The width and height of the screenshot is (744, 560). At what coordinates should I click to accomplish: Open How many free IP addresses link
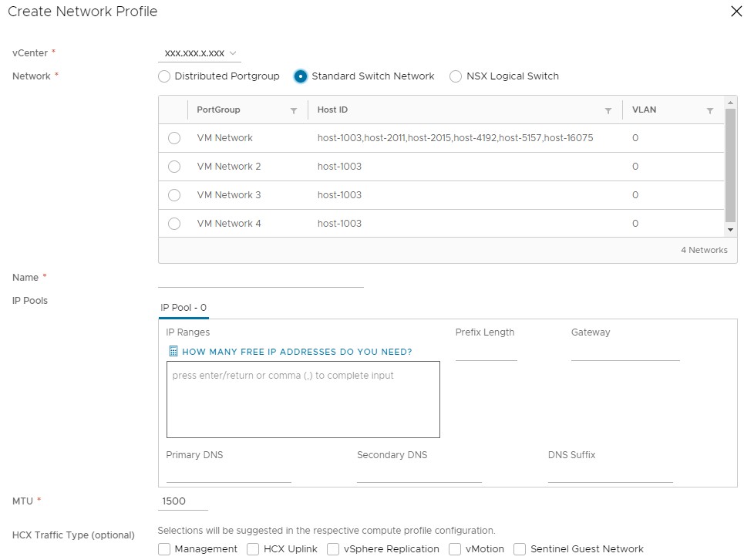tap(297, 352)
